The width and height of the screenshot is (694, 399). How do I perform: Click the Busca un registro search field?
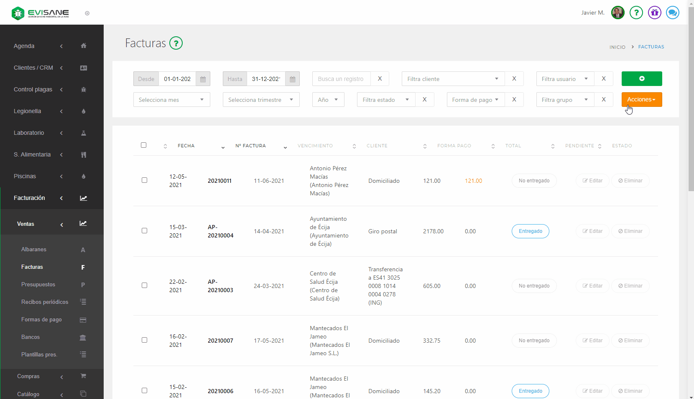point(341,79)
